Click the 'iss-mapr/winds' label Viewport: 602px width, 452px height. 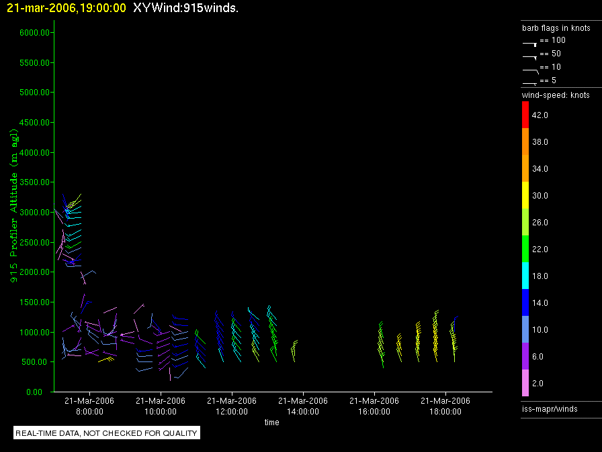click(549, 408)
